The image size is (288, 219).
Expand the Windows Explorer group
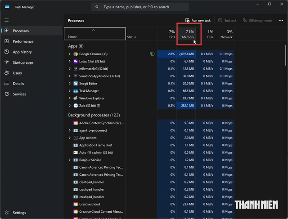point(70,98)
